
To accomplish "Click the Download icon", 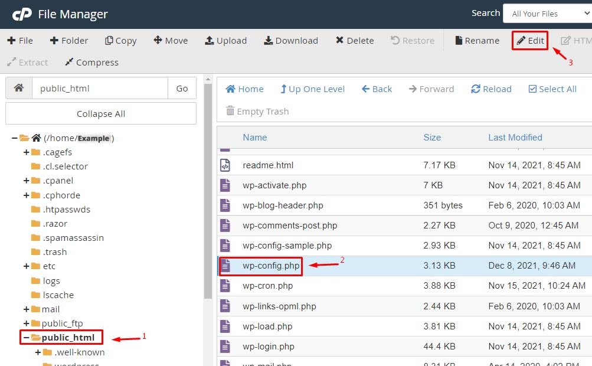I will [x=290, y=40].
